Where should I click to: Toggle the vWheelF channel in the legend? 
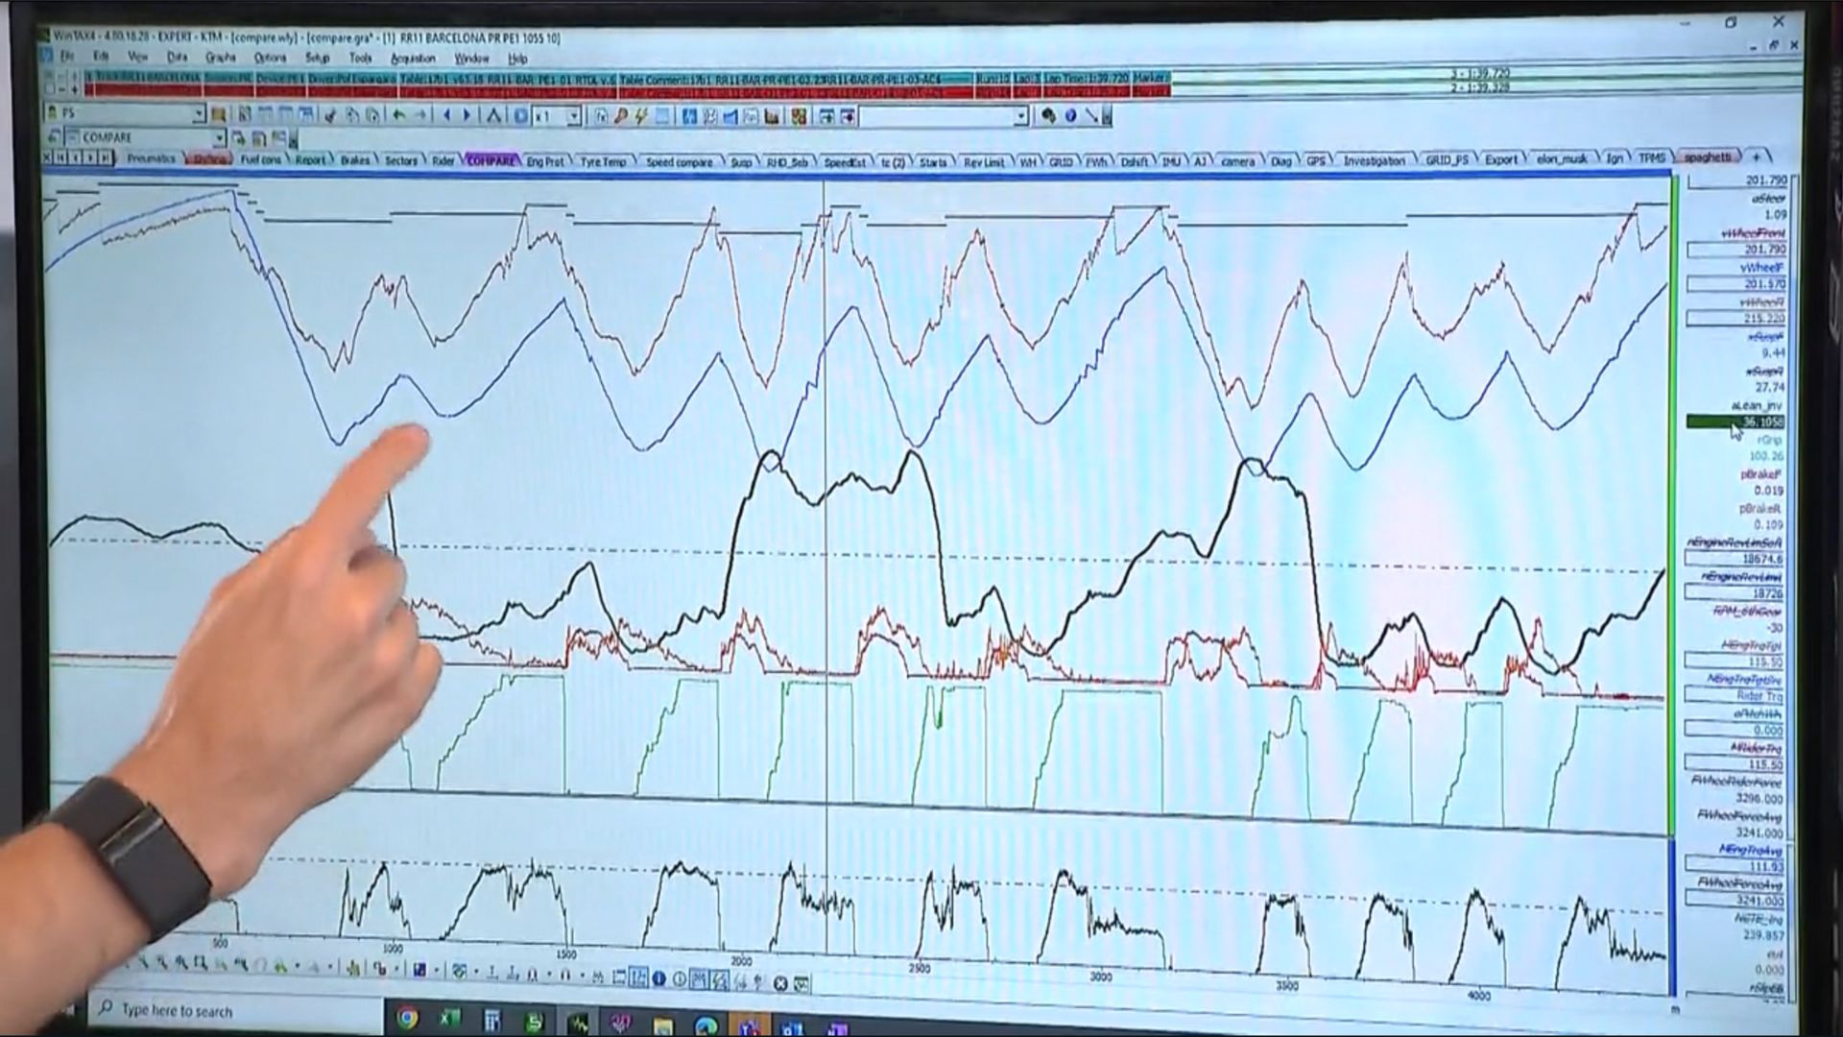tap(1761, 268)
